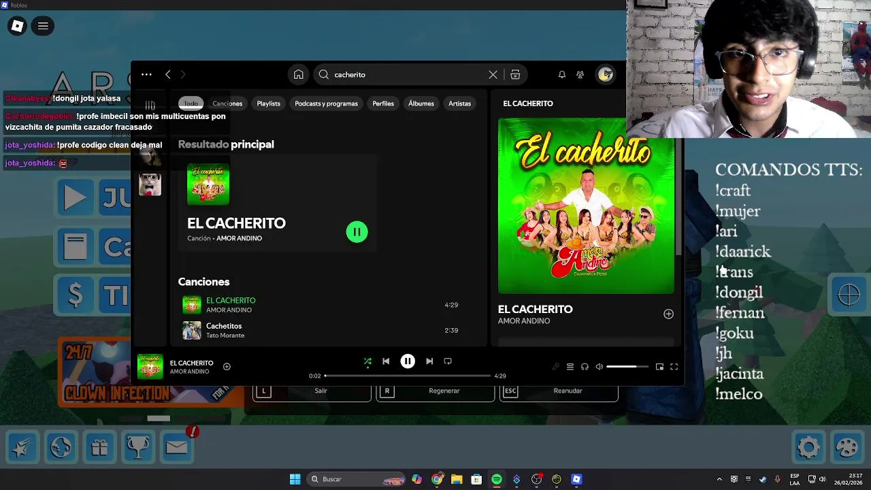Click the taskbar Buscar search box

point(357,479)
